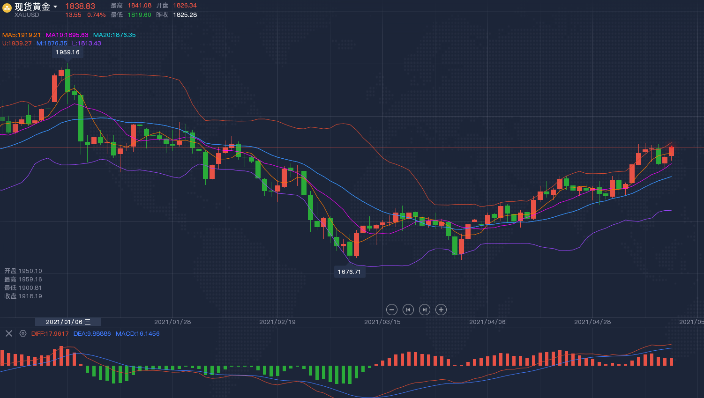Screen dimensions: 704x398
Task: Click the 1959.16 high price marker
Action: click(x=67, y=52)
